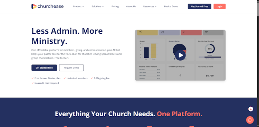Expand the Resources dropdown menu
Viewport: 259px width, 127px height.
(x=150, y=7)
